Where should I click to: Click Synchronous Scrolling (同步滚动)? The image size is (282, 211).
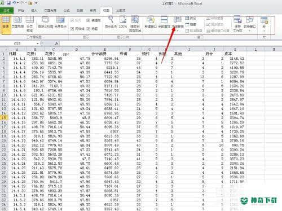pos(214,24)
